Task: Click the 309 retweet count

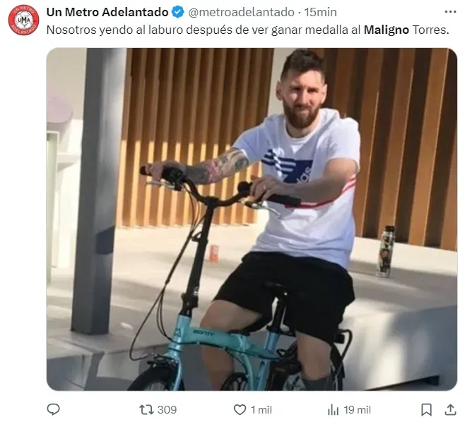Action: pyautogui.click(x=167, y=410)
